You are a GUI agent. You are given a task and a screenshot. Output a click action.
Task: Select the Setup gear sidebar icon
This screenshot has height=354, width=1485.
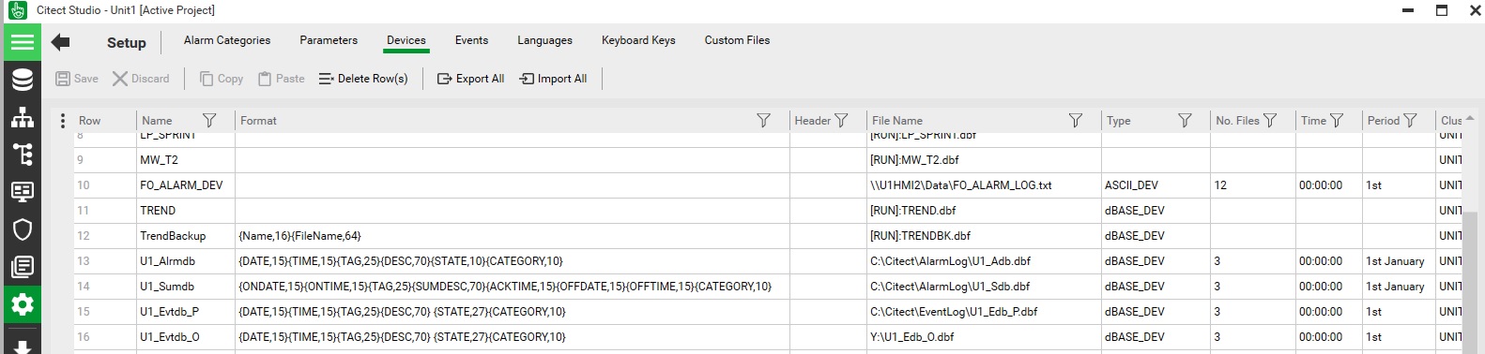pyautogui.click(x=23, y=304)
